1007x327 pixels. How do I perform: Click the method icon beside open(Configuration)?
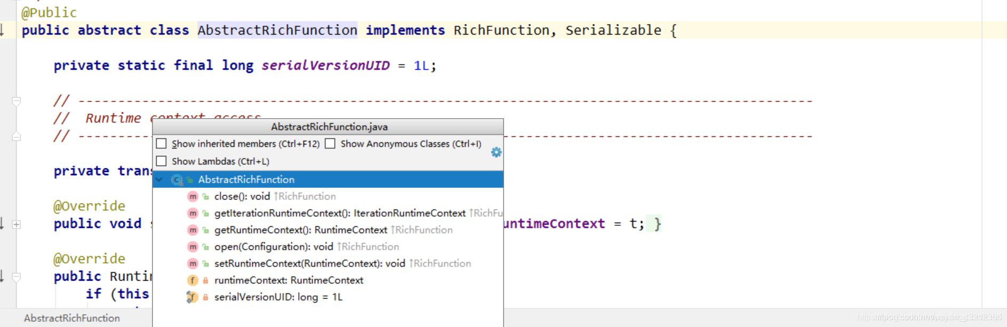(193, 247)
